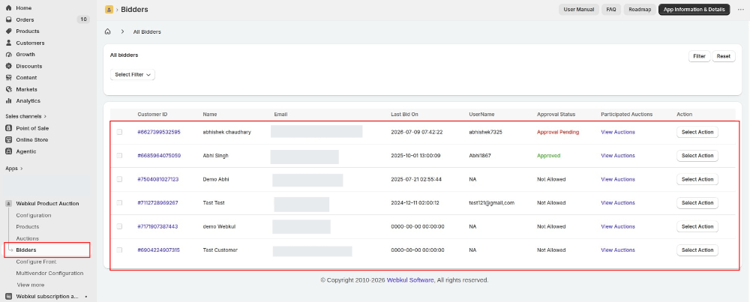Click the Products tag icon
This screenshot has width=750, height=302.
click(8, 31)
